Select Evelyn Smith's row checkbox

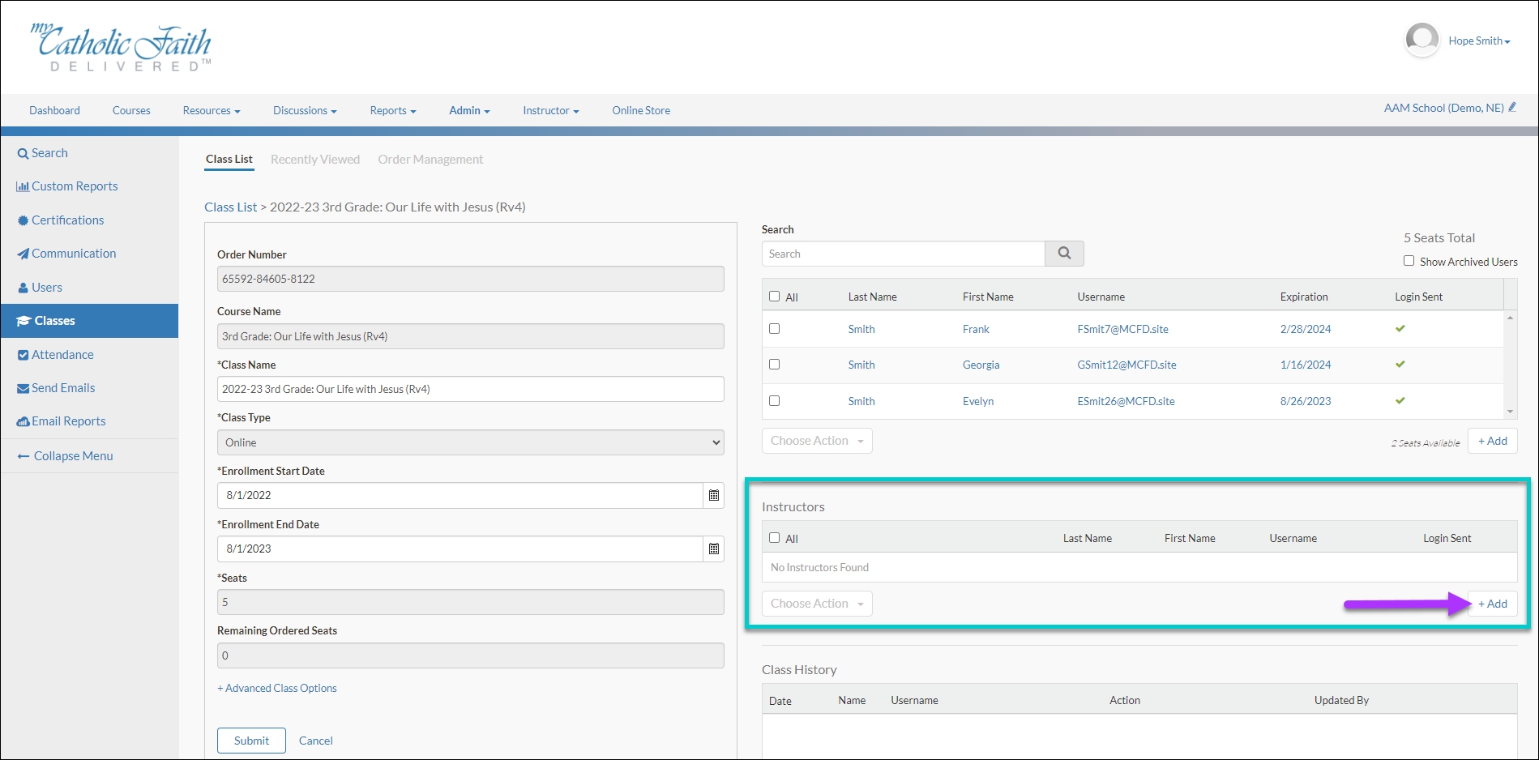pyautogui.click(x=774, y=400)
